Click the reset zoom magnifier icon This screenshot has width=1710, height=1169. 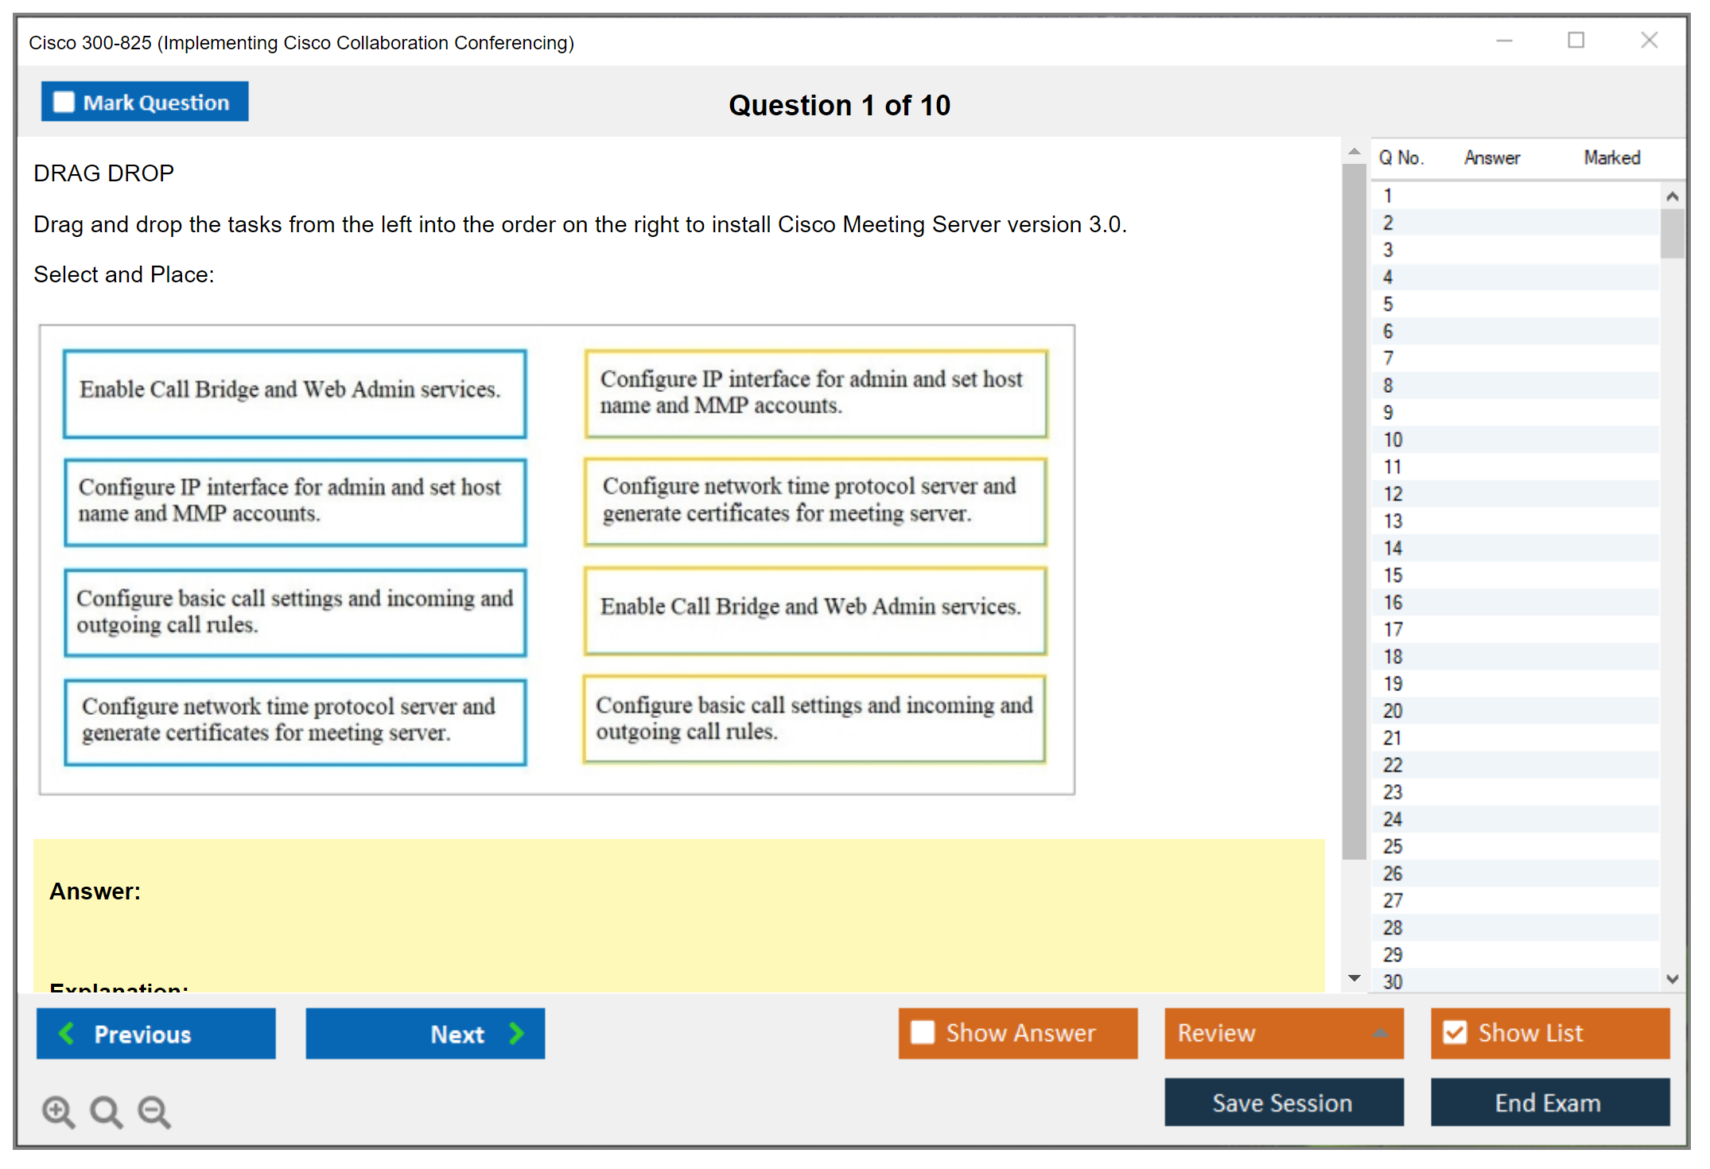(106, 1111)
